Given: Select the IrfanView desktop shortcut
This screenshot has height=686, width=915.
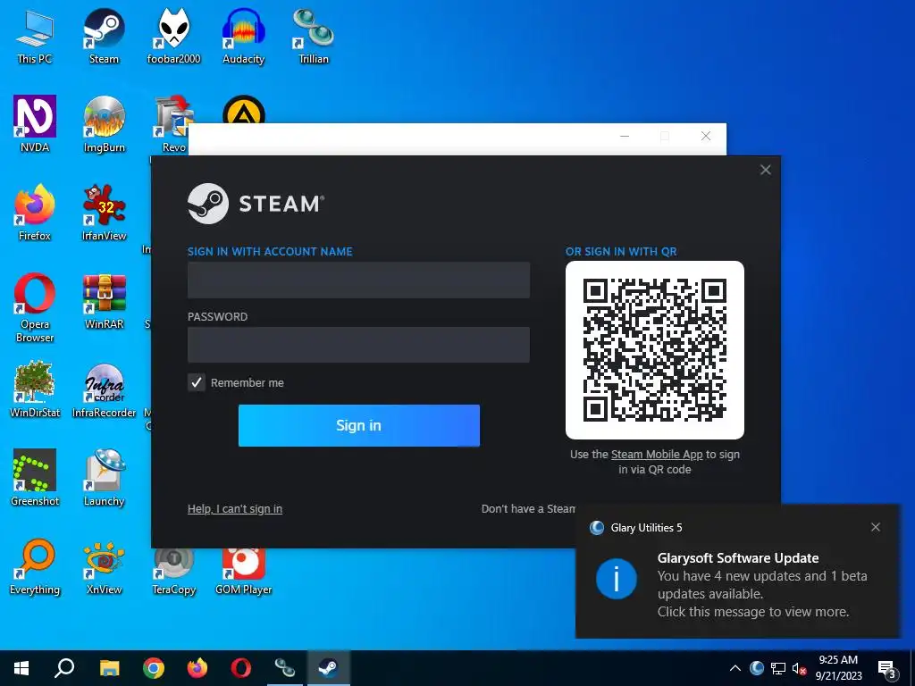Looking at the screenshot, I should tap(104, 213).
